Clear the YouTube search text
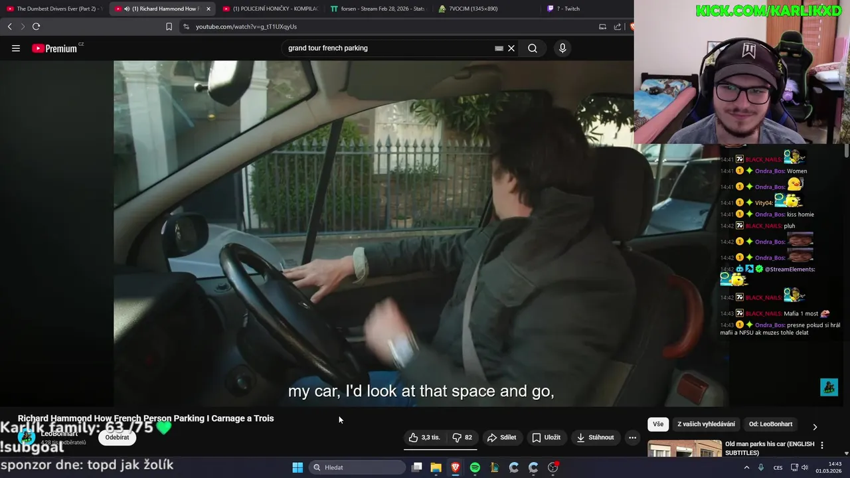Image resolution: width=850 pixels, height=478 pixels. [511, 48]
